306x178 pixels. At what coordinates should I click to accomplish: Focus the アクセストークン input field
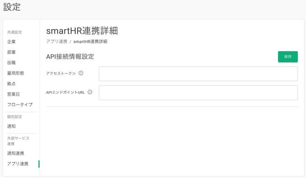[198, 74]
